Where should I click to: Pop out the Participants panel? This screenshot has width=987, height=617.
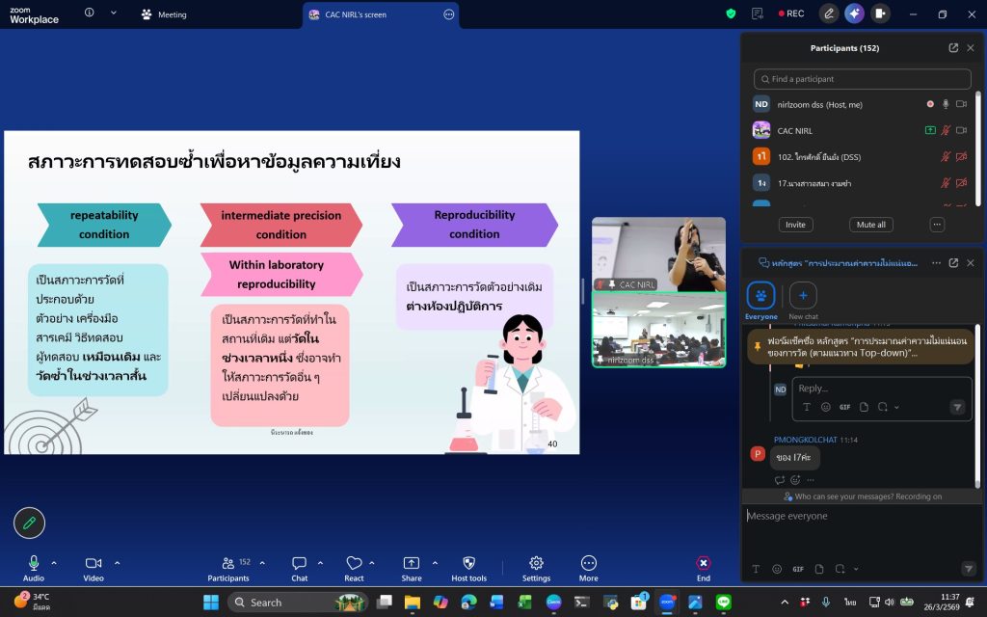click(953, 48)
